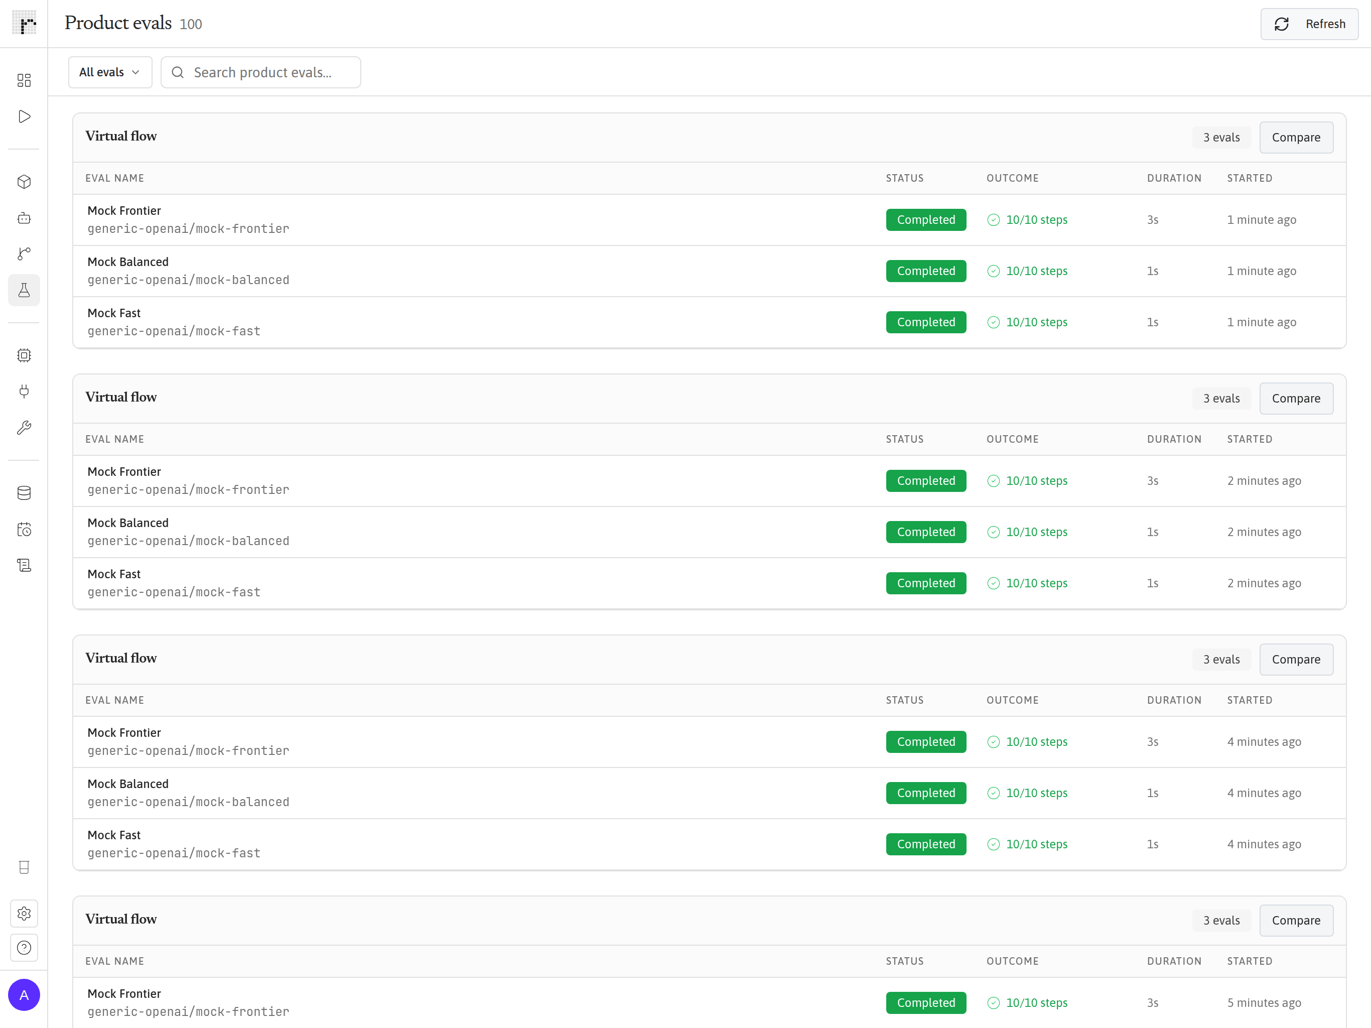Screen dimensions: 1371x1028
Task: Open the user avatar A
Action: click(24, 994)
